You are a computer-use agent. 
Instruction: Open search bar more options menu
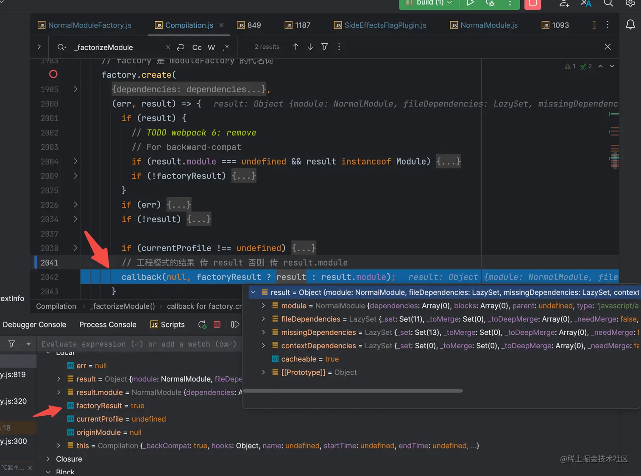point(339,47)
